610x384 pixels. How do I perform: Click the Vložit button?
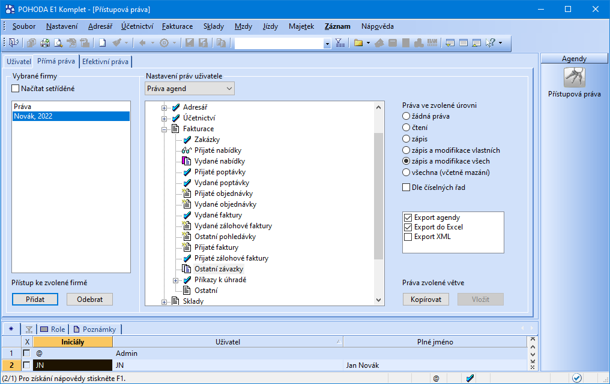point(480,300)
